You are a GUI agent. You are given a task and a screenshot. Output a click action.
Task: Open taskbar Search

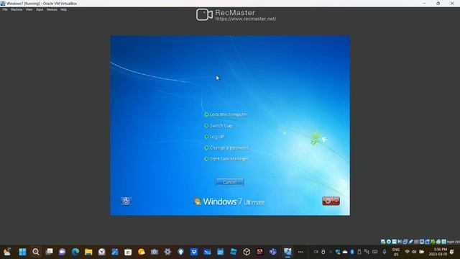tap(36, 252)
